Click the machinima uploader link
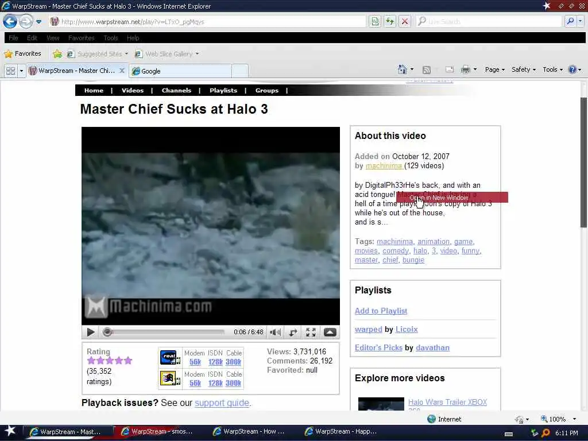Screen dimensions: 588x441 384,166
